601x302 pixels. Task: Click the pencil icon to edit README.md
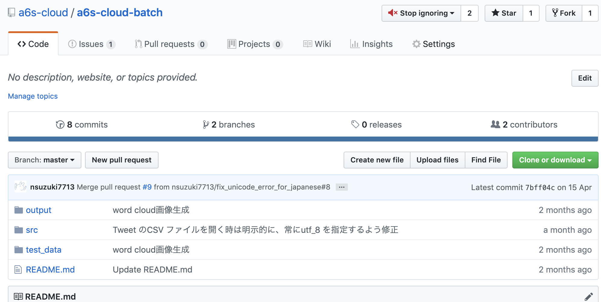[588, 297]
